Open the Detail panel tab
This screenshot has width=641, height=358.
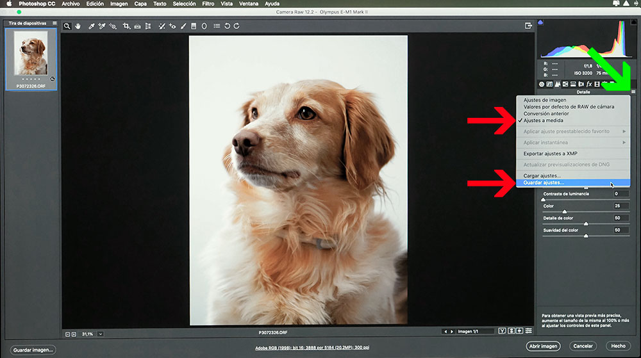coord(557,84)
